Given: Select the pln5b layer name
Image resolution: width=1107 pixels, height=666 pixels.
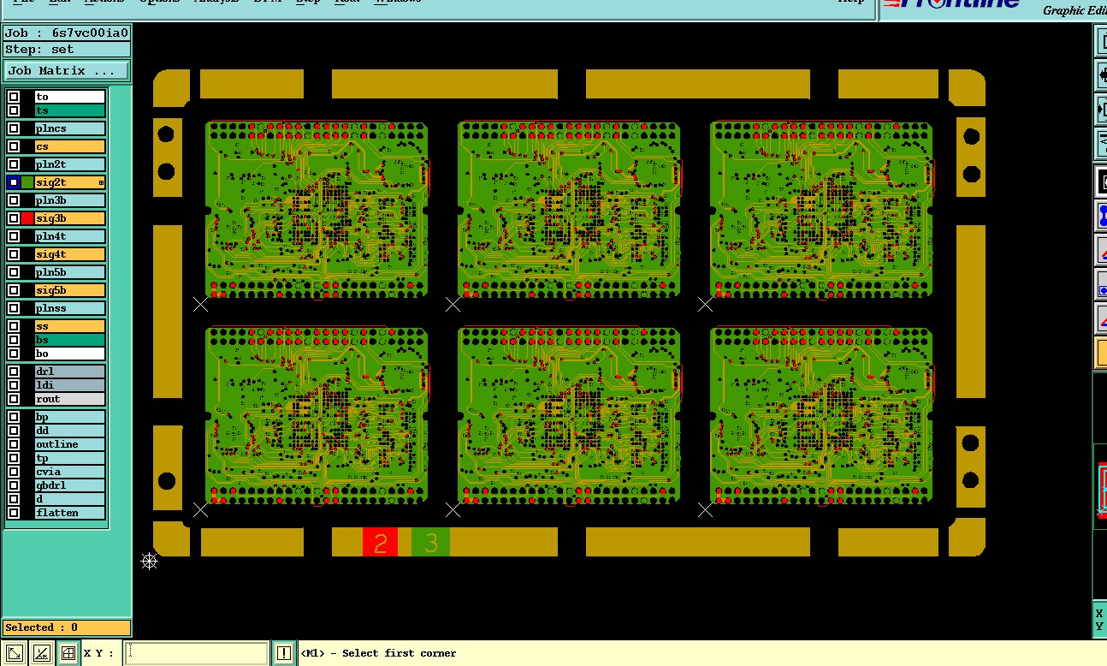Looking at the screenshot, I should (x=69, y=272).
